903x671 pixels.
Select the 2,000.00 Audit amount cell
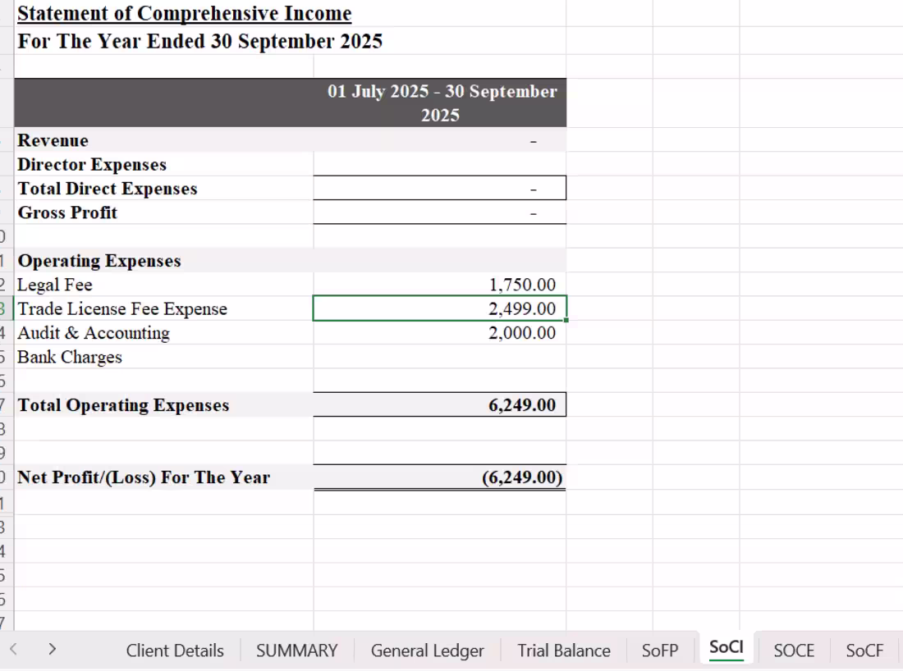point(440,333)
